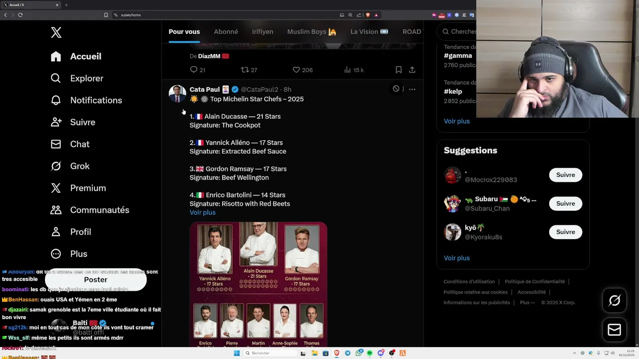Open the Accessibilité footer link
Image resolution: width=639 pixels, height=359 pixels.
pos(532,292)
